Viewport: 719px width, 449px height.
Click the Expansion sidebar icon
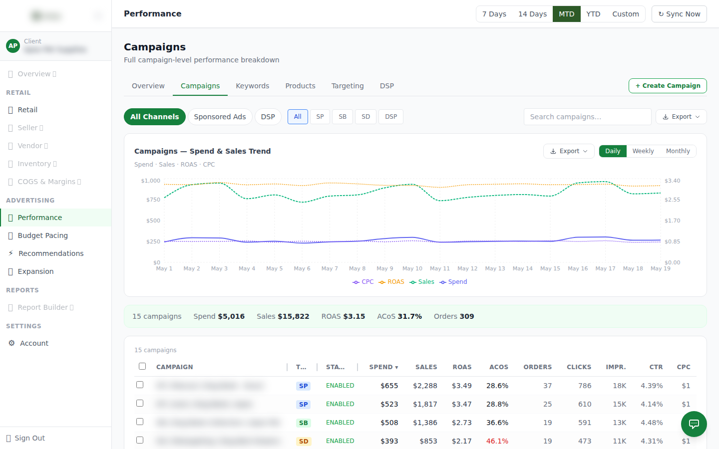10,271
